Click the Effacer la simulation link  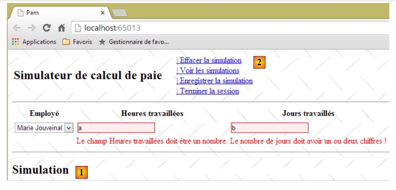click(209, 60)
